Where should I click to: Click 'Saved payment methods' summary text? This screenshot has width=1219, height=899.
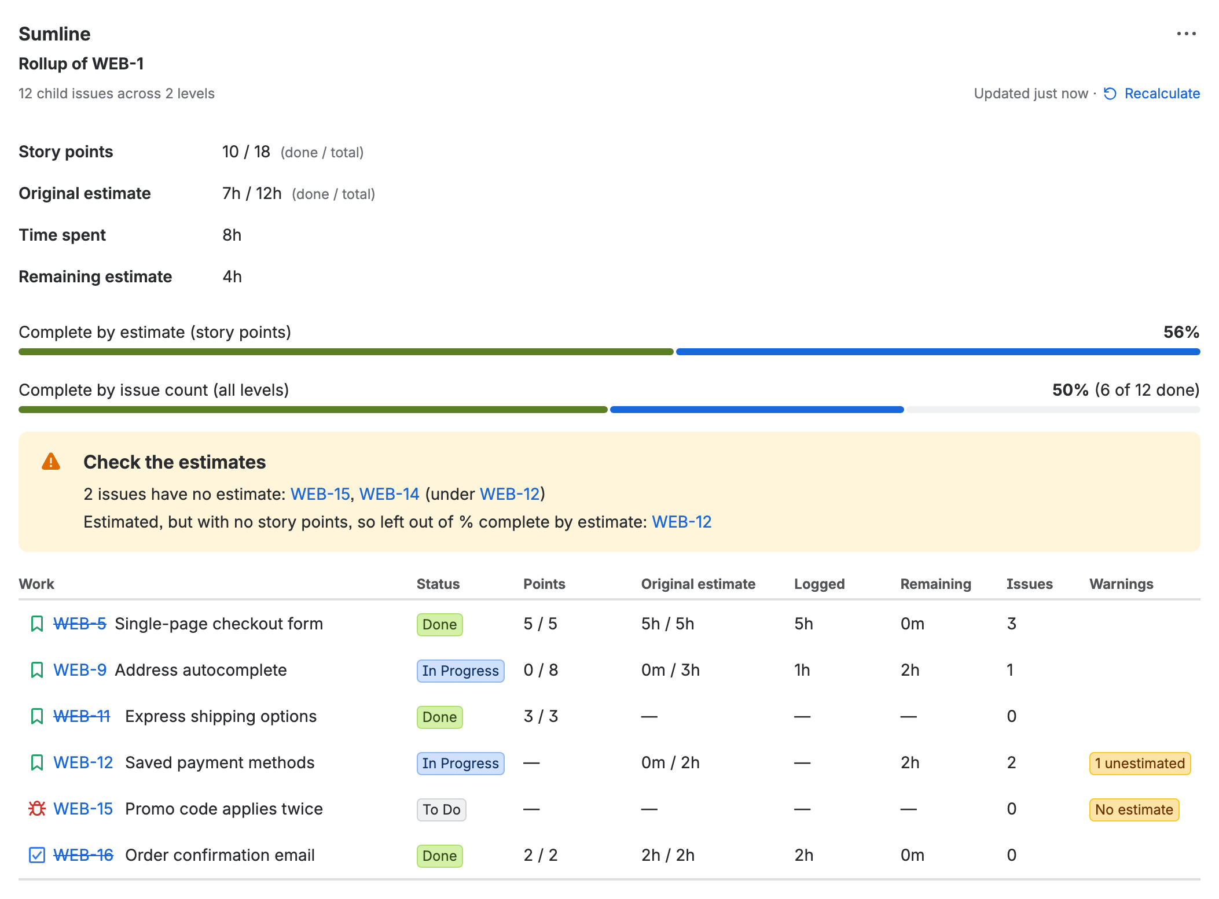tap(220, 762)
